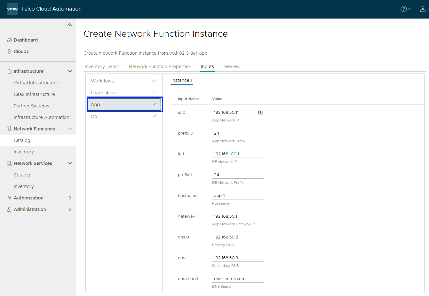Switch to the Review tab

(x=232, y=66)
